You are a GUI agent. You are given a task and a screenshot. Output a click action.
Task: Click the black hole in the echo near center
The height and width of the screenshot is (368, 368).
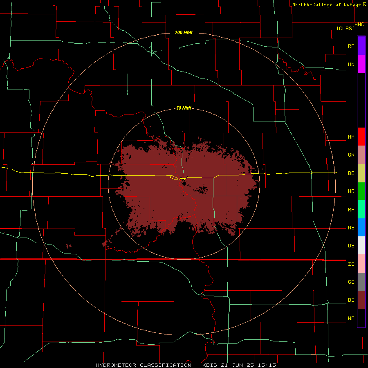[183, 183]
